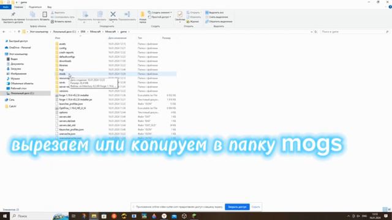This screenshot has width=392, height=220.
Task: Select the 'options' file
Action: click(x=63, y=112)
